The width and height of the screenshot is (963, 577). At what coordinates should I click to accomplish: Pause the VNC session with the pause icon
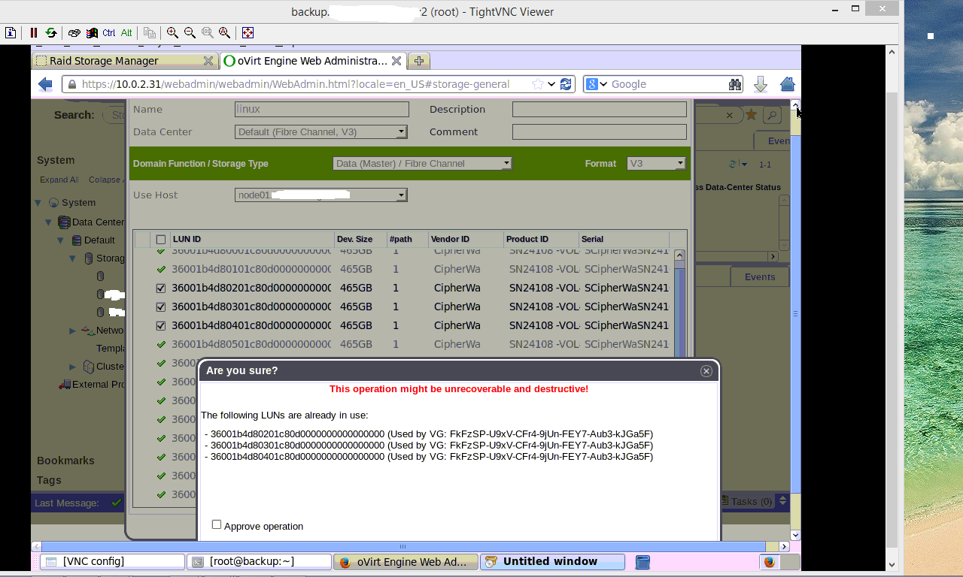coord(34,33)
